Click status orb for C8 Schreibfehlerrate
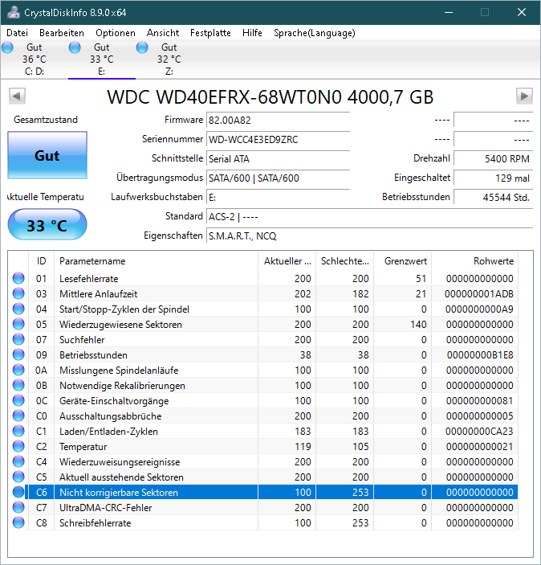This screenshot has height=565, width=541. pyautogui.click(x=18, y=523)
